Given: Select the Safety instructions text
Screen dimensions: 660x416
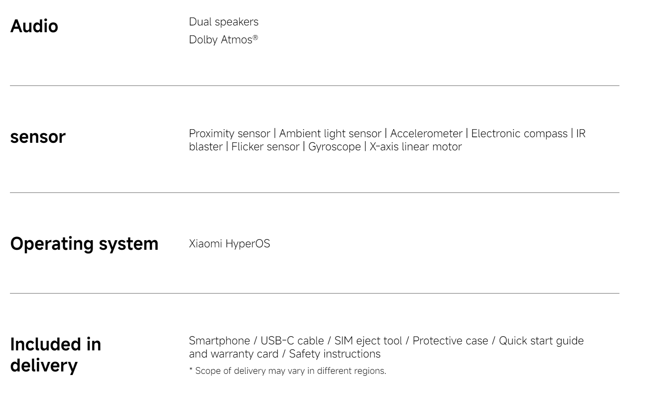Looking at the screenshot, I should click(334, 354).
